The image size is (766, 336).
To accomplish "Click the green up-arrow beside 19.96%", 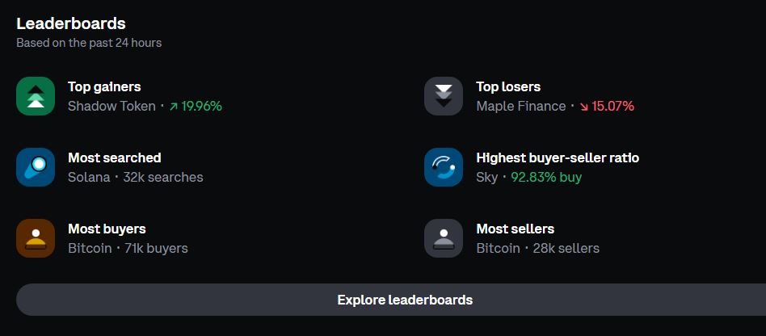I will click(x=174, y=107).
